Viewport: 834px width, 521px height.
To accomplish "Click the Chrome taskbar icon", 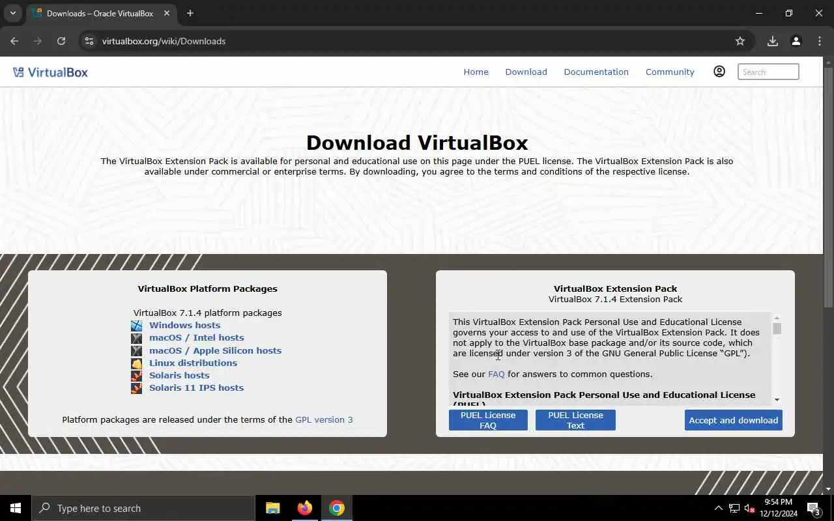I will [x=337, y=508].
